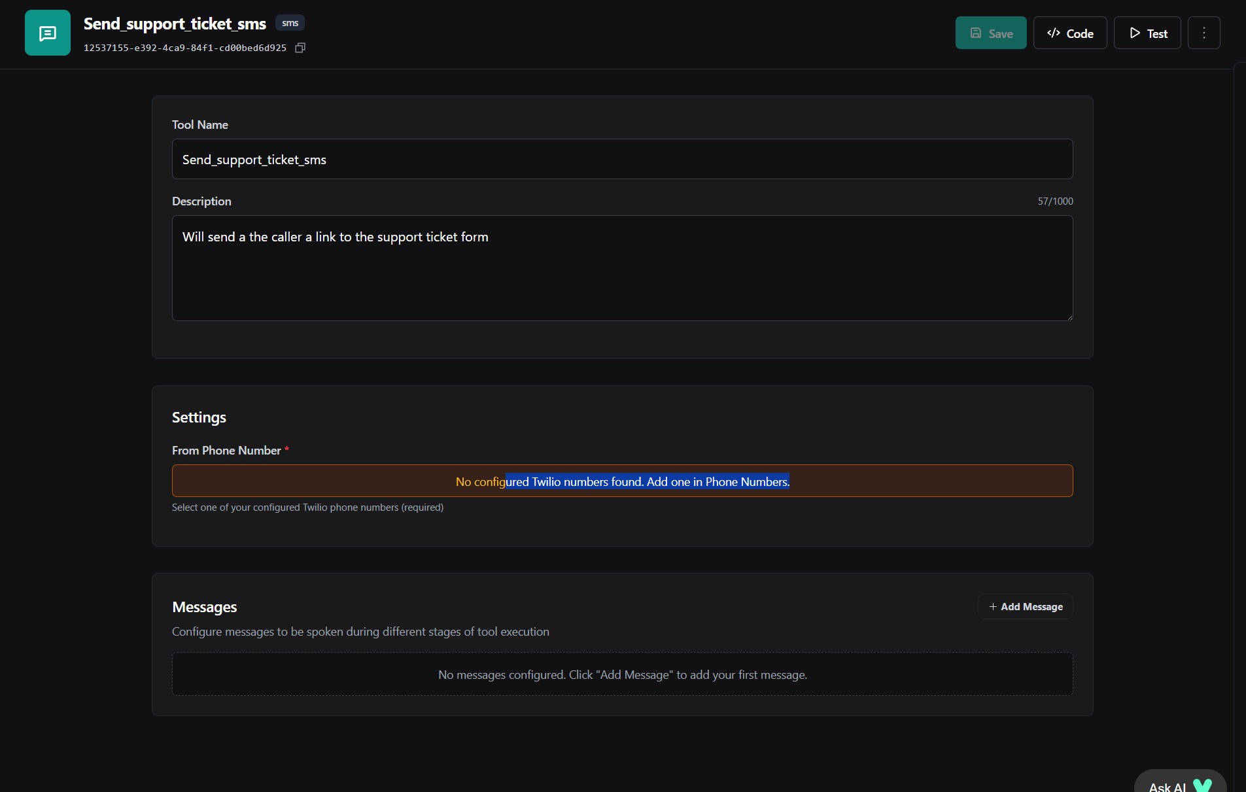Click the resize handle of Description box
This screenshot has width=1246, height=792.
(x=1069, y=317)
